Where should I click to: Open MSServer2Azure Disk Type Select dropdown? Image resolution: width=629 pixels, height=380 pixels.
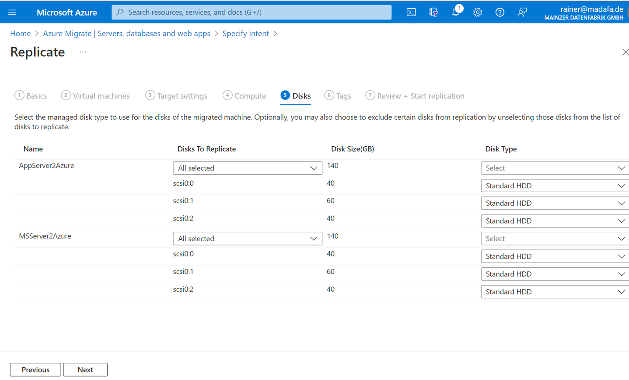pos(555,238)
